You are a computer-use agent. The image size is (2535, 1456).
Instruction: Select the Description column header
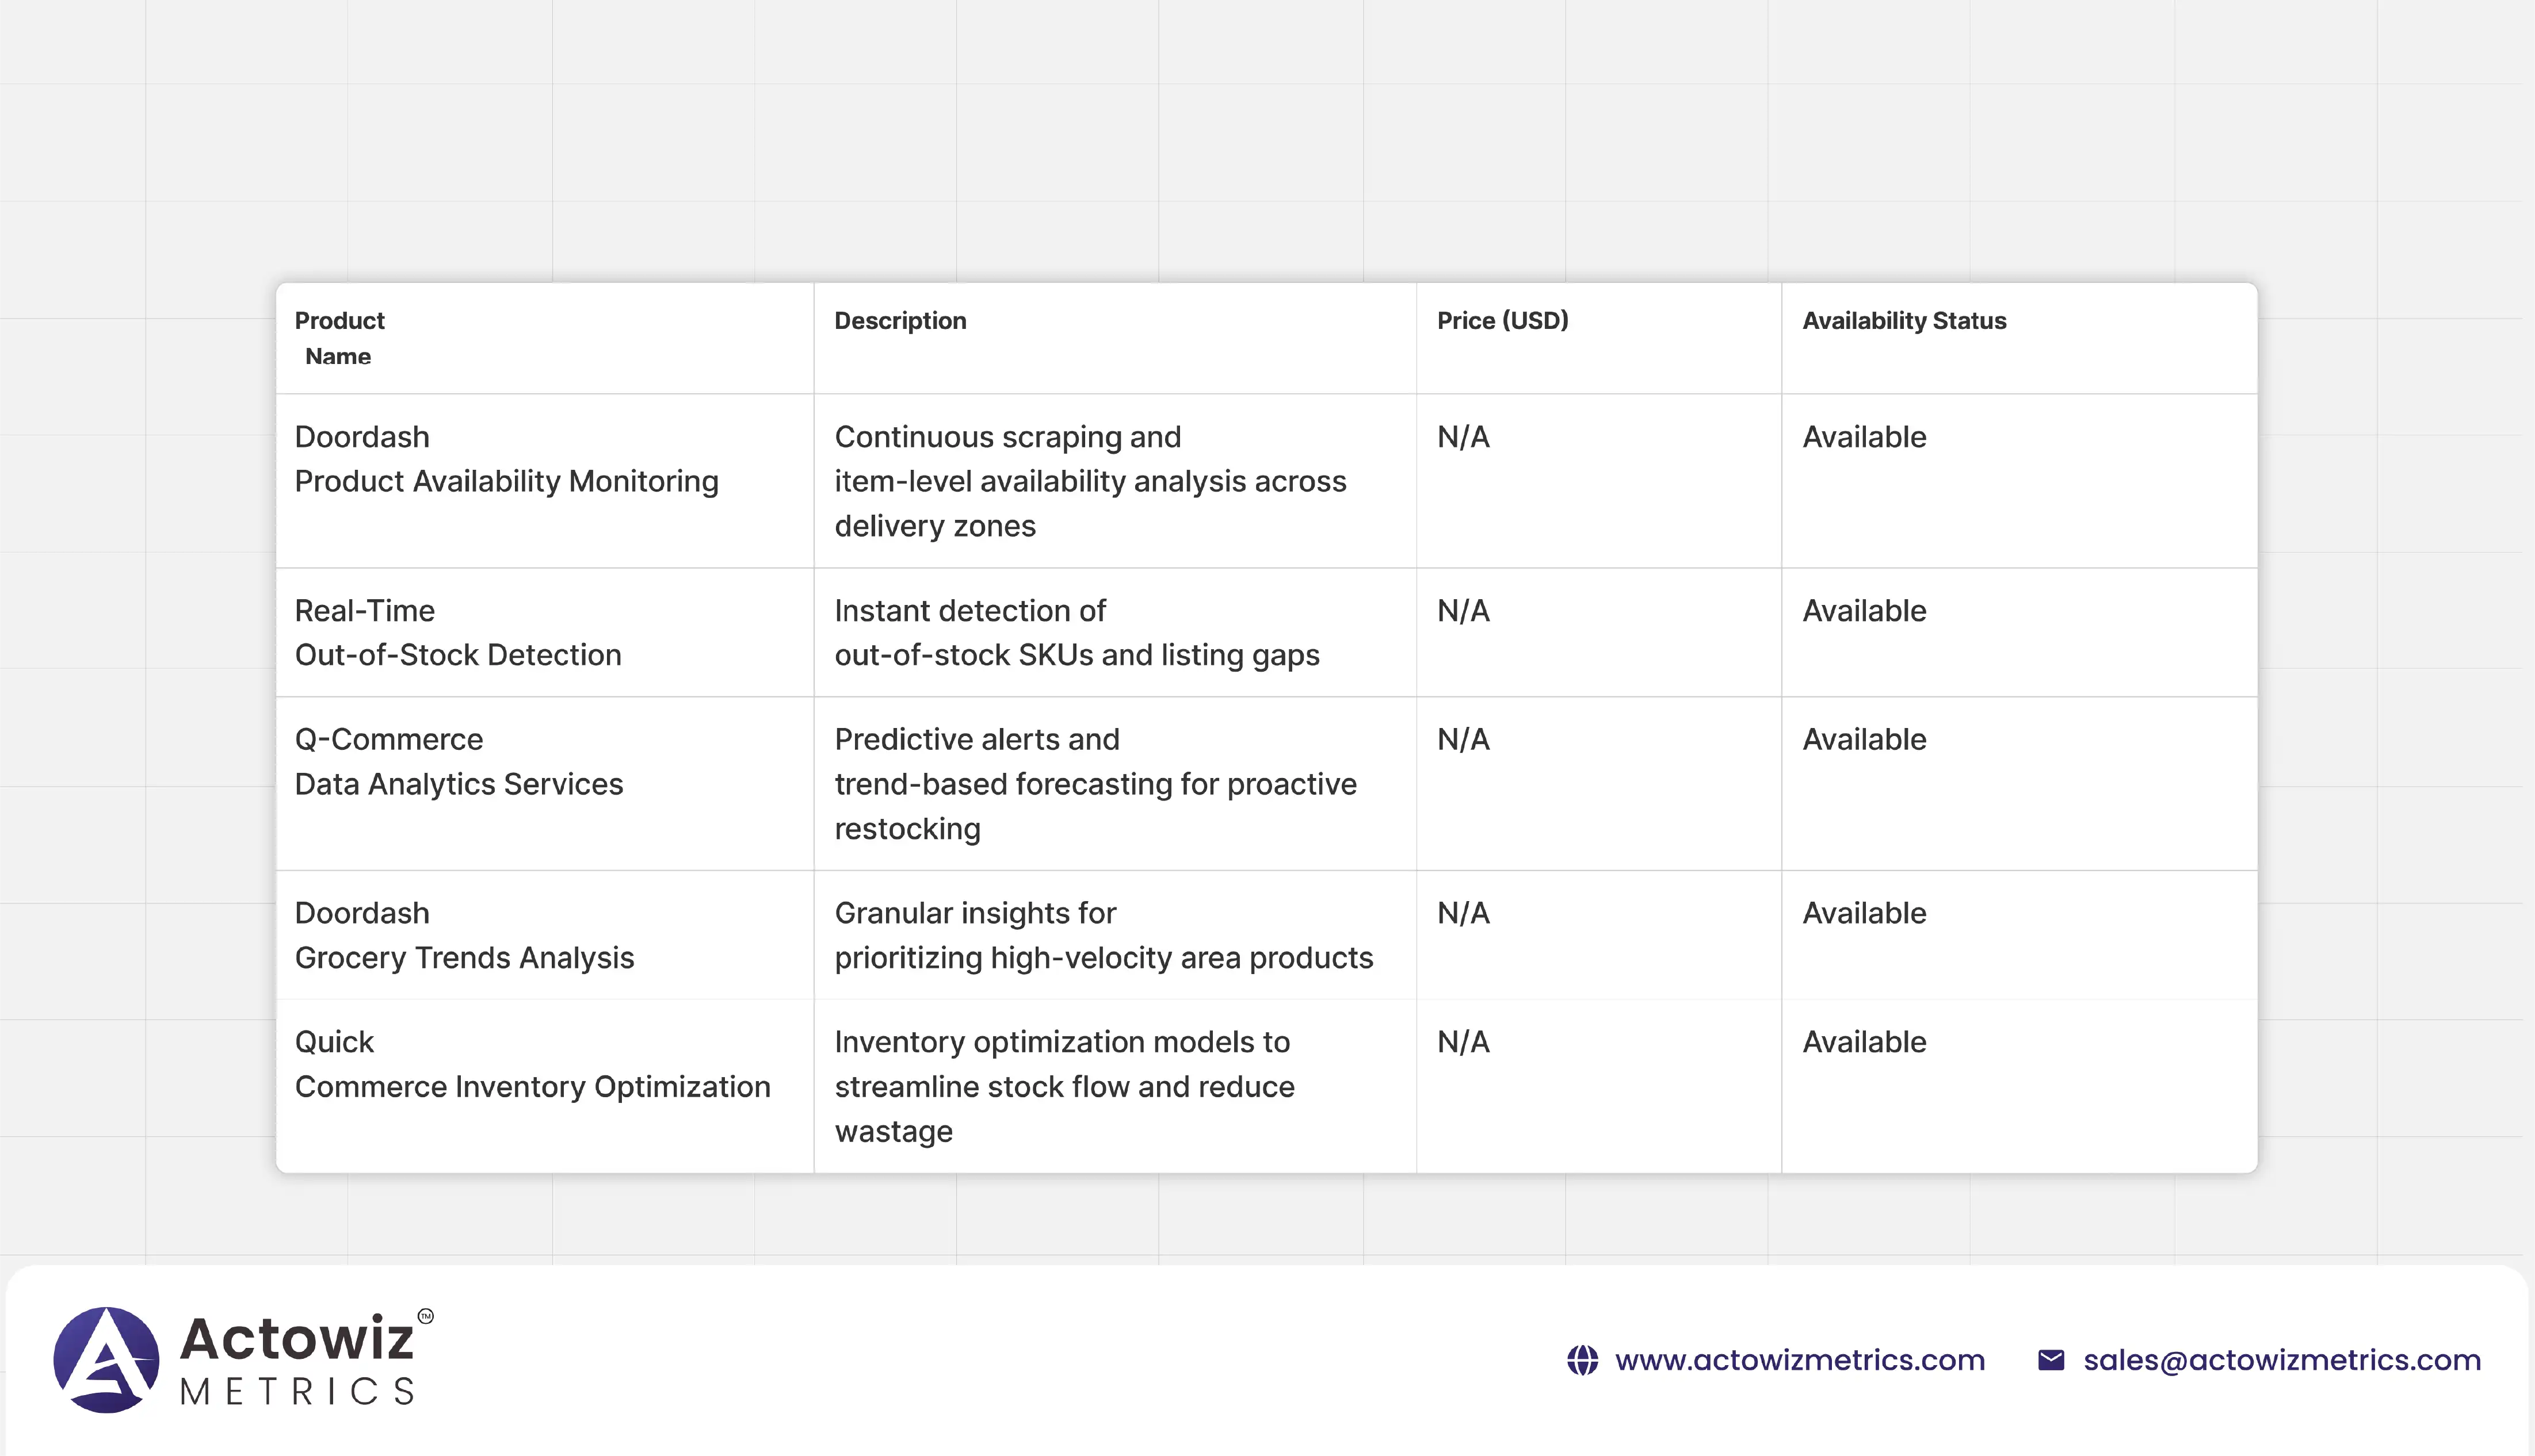(x=899, y=321)
